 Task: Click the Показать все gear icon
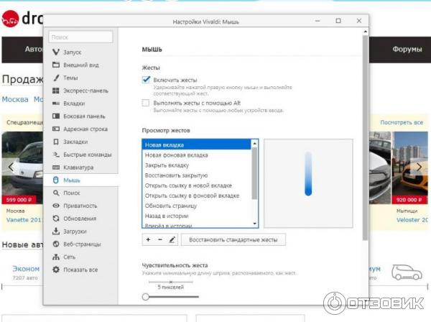click(x=56, y=270)
